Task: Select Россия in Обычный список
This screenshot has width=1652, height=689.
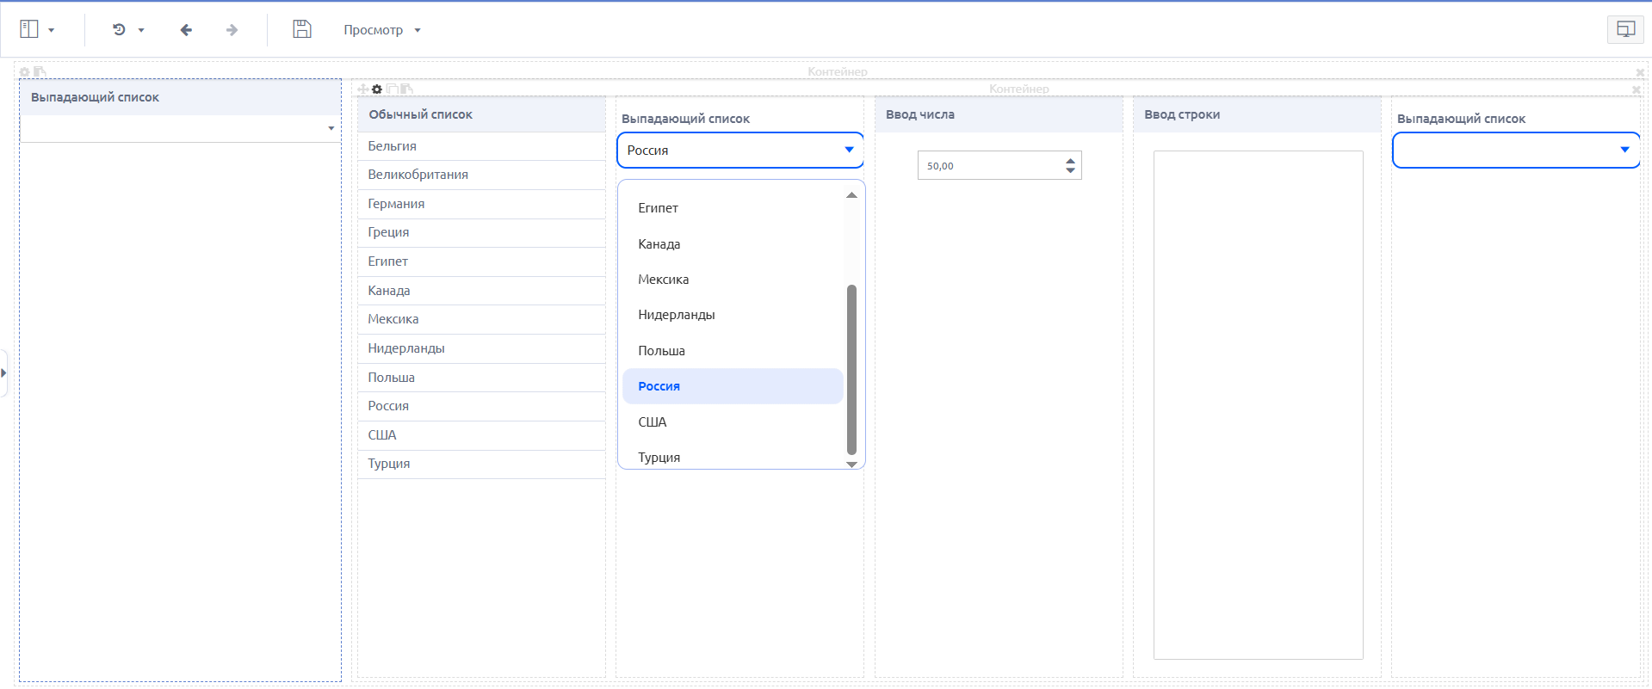Action: pyautogui.click(x=481, y=406)
